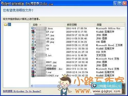Click the type Microsoft Excel 工作表
The height and width of the screenshot is (96, 128).
tap(109, 45)
